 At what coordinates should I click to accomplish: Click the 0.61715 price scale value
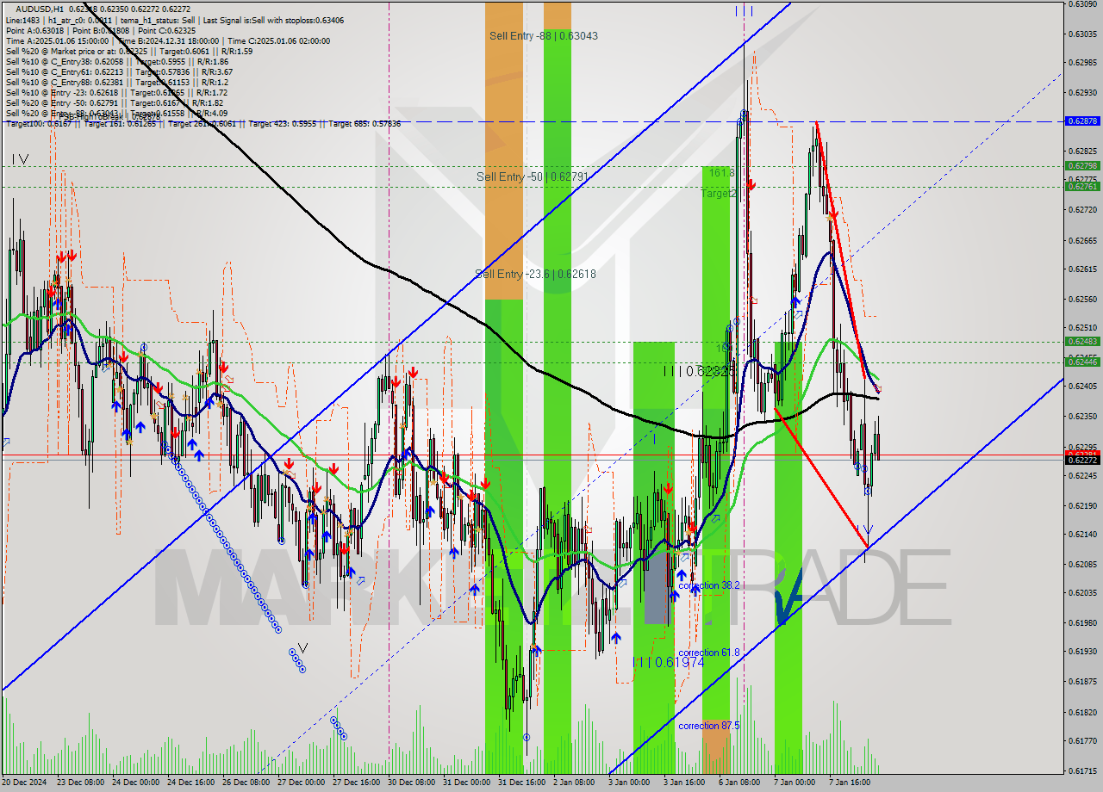pos(1082,771)
